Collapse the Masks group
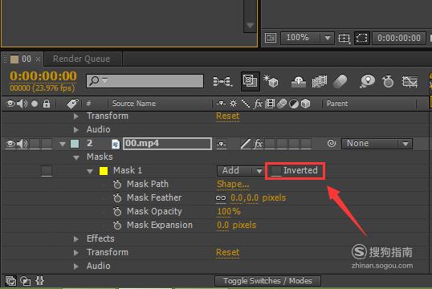Screen dimensions: 432x289 click(76, 157)
